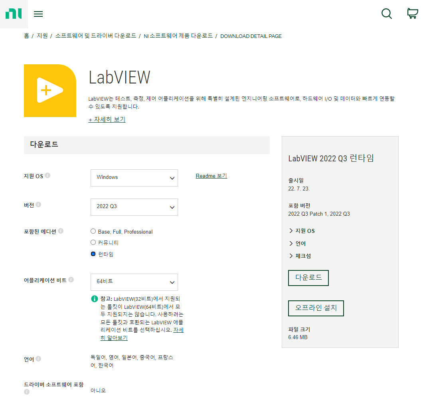Open the Readme 보기 link
This screenshot has width=421, height=413.
point(211,175)
